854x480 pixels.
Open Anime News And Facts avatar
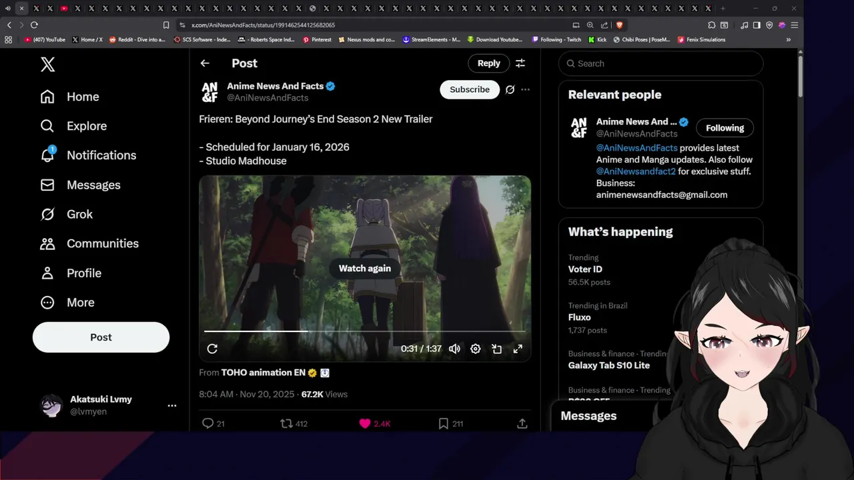tap(209, 92)
